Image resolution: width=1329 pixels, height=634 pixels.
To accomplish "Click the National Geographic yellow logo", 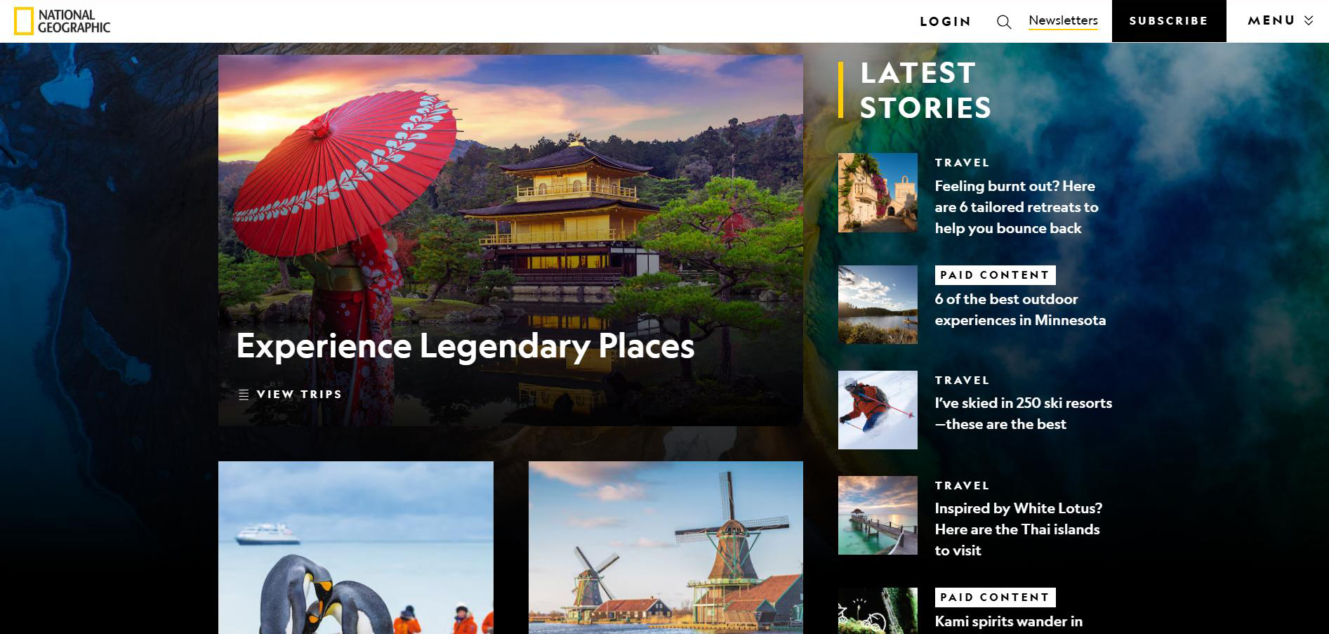I will (62, 21).
